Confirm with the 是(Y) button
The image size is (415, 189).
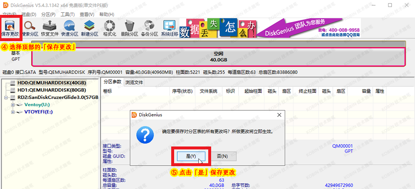click(191, 156)
